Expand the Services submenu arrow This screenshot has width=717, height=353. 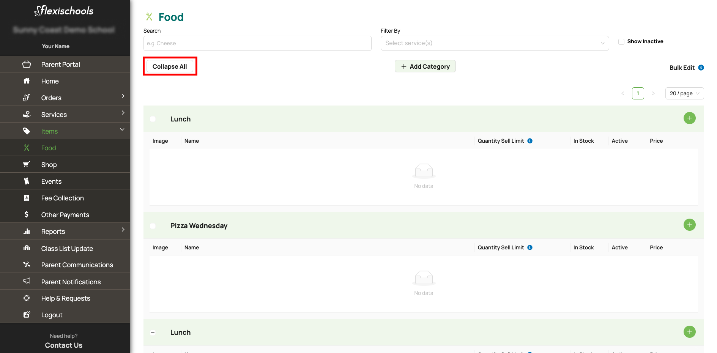click(123, 113)
